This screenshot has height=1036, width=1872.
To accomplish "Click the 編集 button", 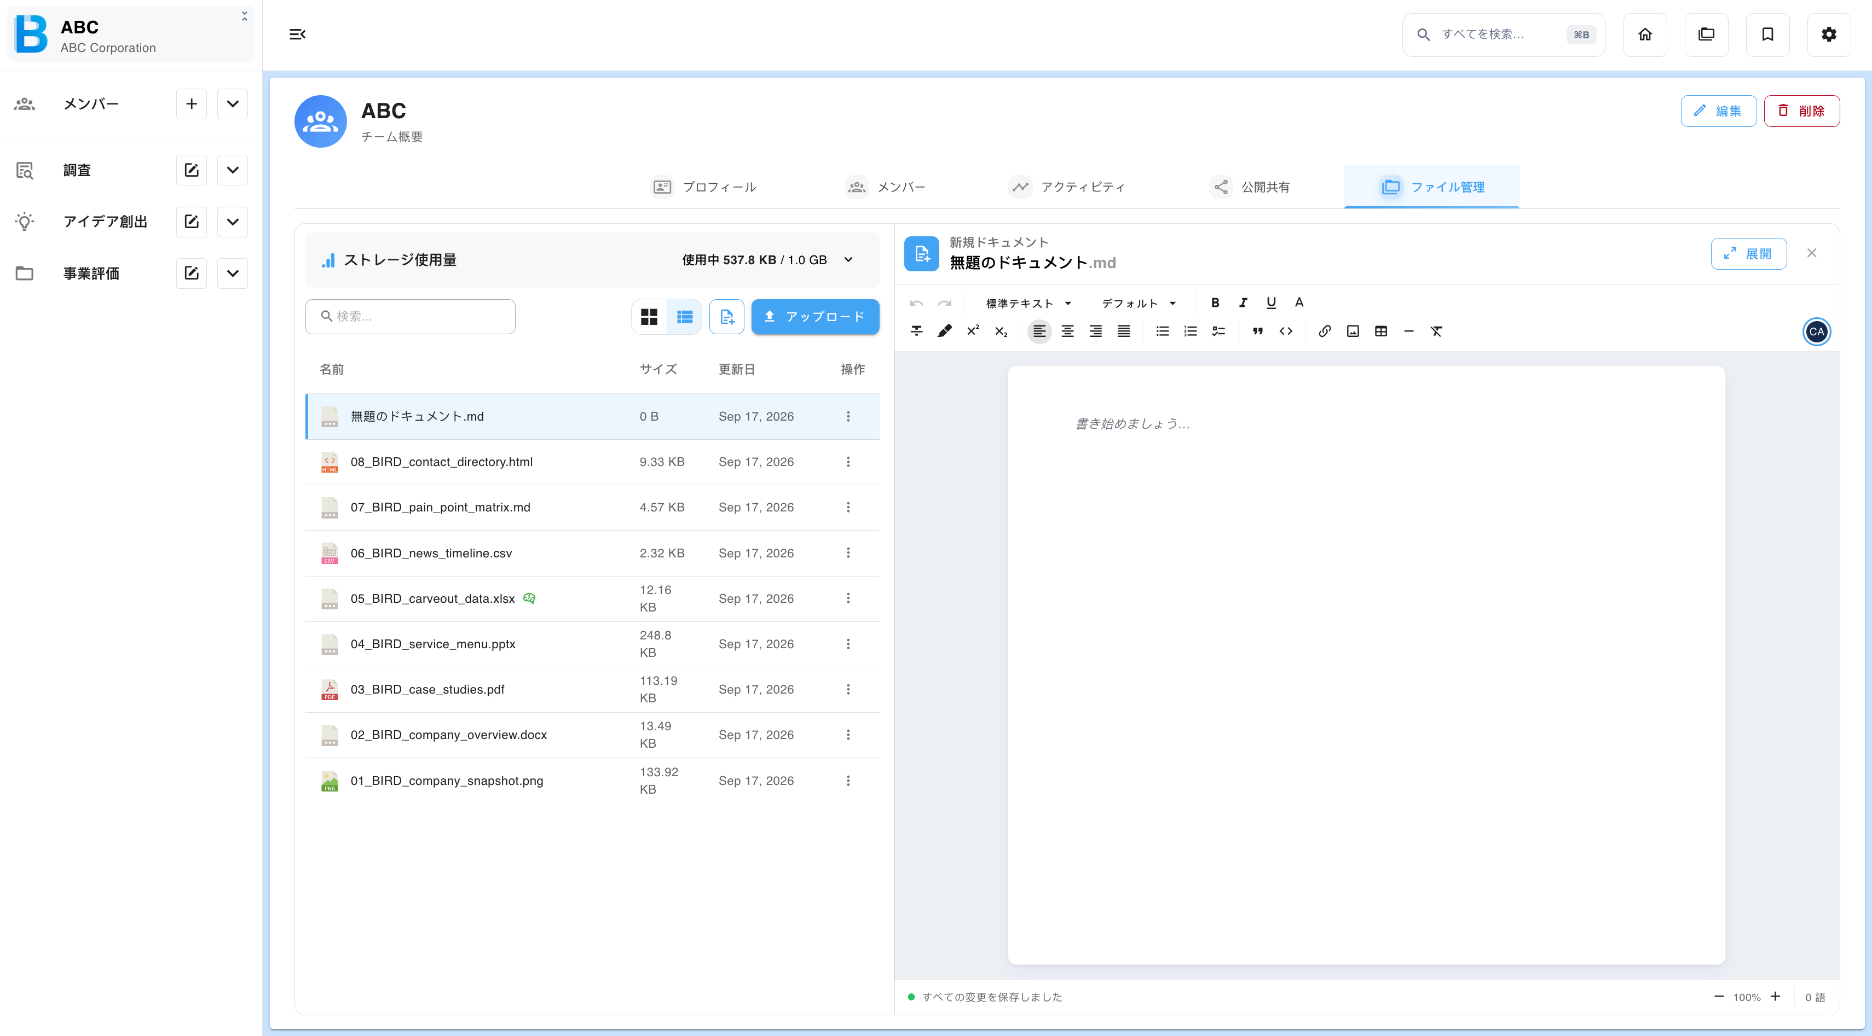I will (1718, 111).
